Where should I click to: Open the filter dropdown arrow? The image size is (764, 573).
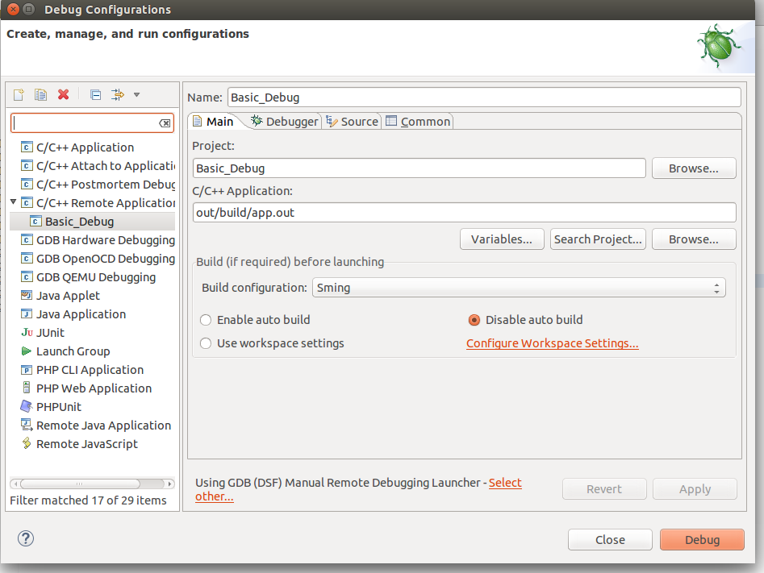tap(136, 95)
